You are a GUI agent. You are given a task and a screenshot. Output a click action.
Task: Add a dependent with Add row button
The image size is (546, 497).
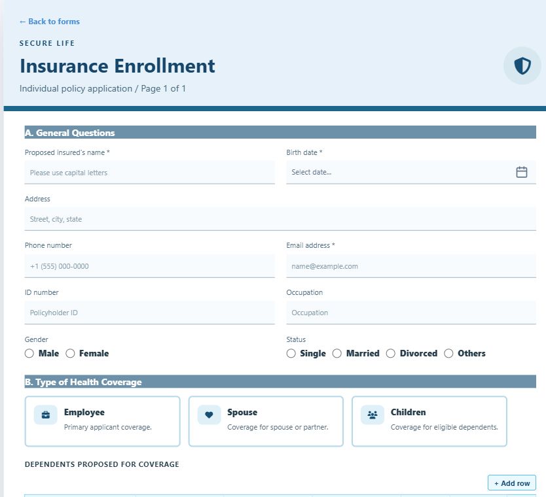[511, 483]
